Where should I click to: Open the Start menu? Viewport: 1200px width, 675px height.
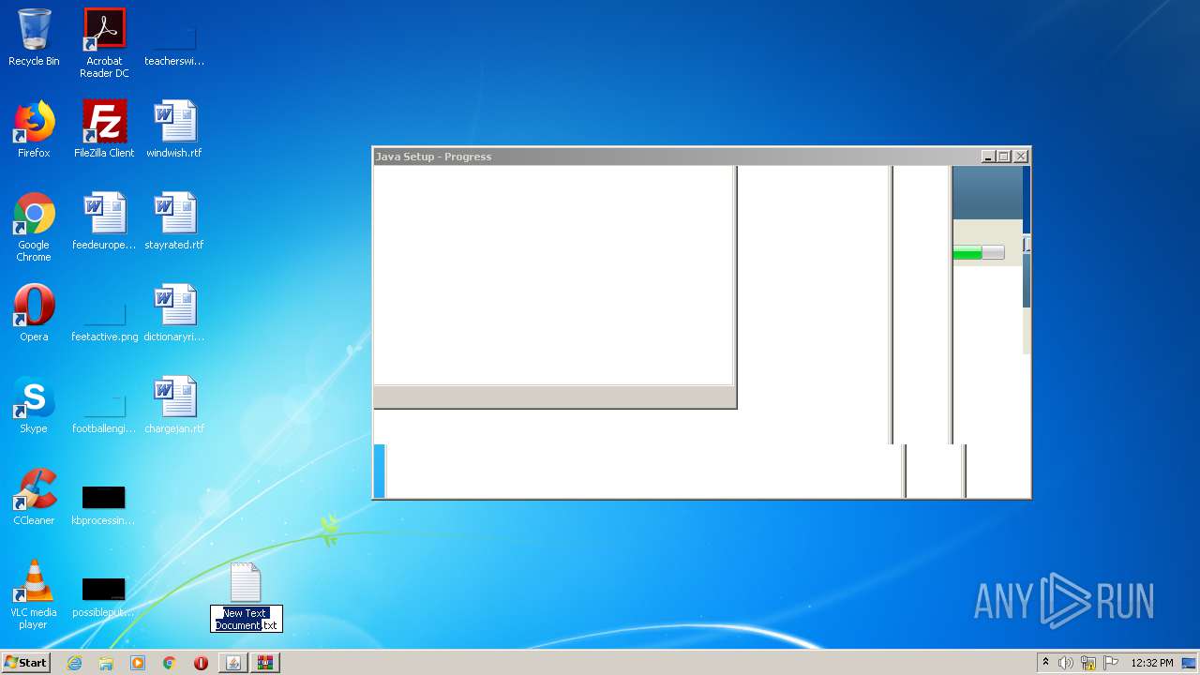coord(25,663)
